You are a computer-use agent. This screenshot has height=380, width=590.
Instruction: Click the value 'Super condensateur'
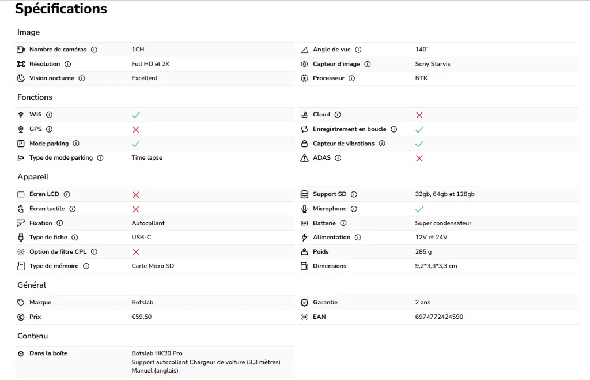(443, 223)
